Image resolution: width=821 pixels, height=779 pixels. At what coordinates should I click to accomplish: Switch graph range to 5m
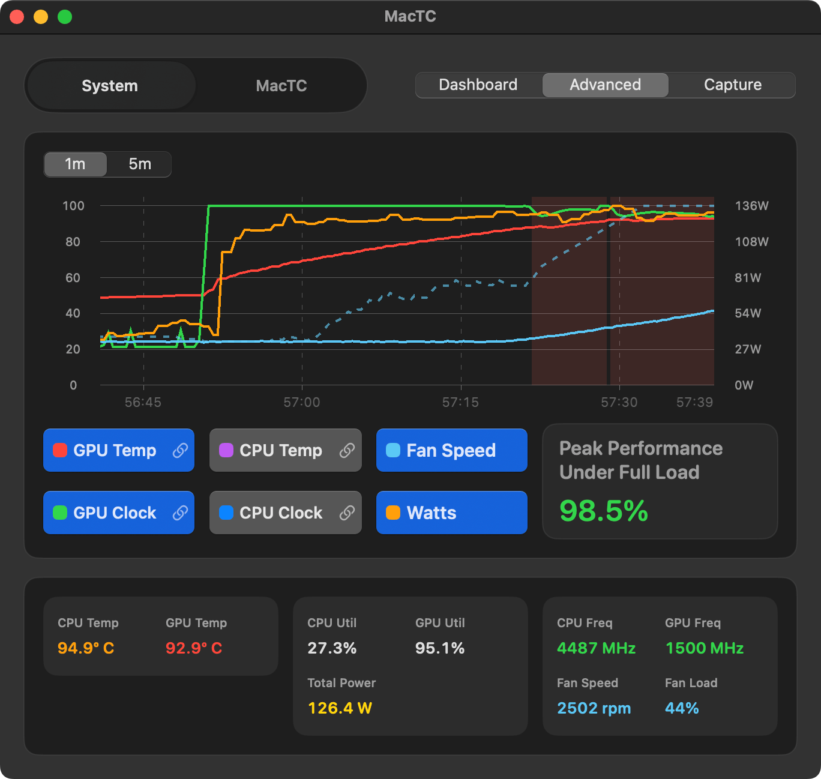pyautogui.click(x=140, y=164)
